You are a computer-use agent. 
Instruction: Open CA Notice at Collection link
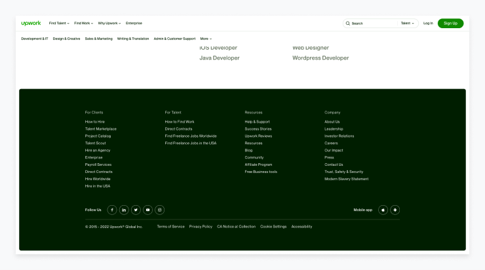tap(237, 227)
